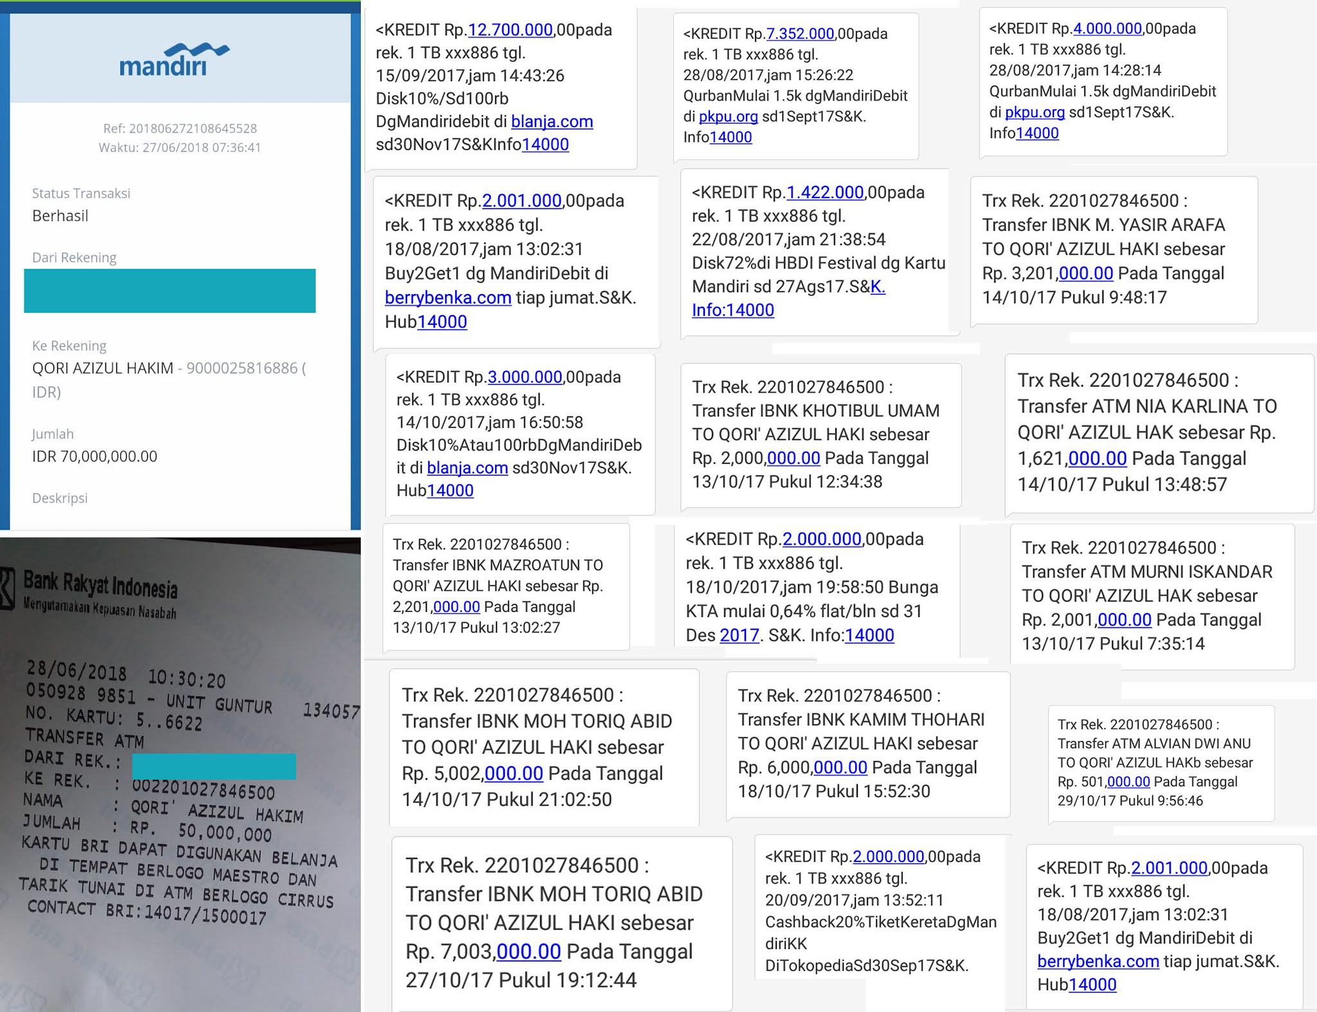
Task: Click the Info:14000 link in the 1.422.000 message
Action: tap(732, 310)
